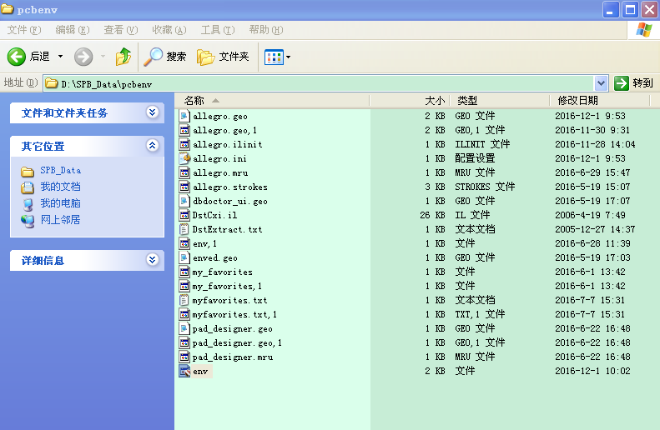Image resolution: width=660 pixels, height=430 pixels.
Task: Click the date 2016-12-1 10:02
Action: pos(592,371)
